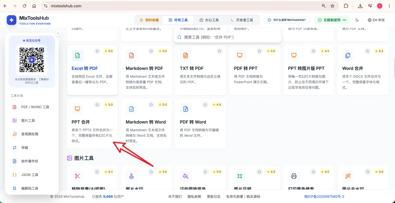Screen dimensions: 395x203
Task: Favorite the PPT 转图片版 PPT tool
Action: click(x=313, y=51)
